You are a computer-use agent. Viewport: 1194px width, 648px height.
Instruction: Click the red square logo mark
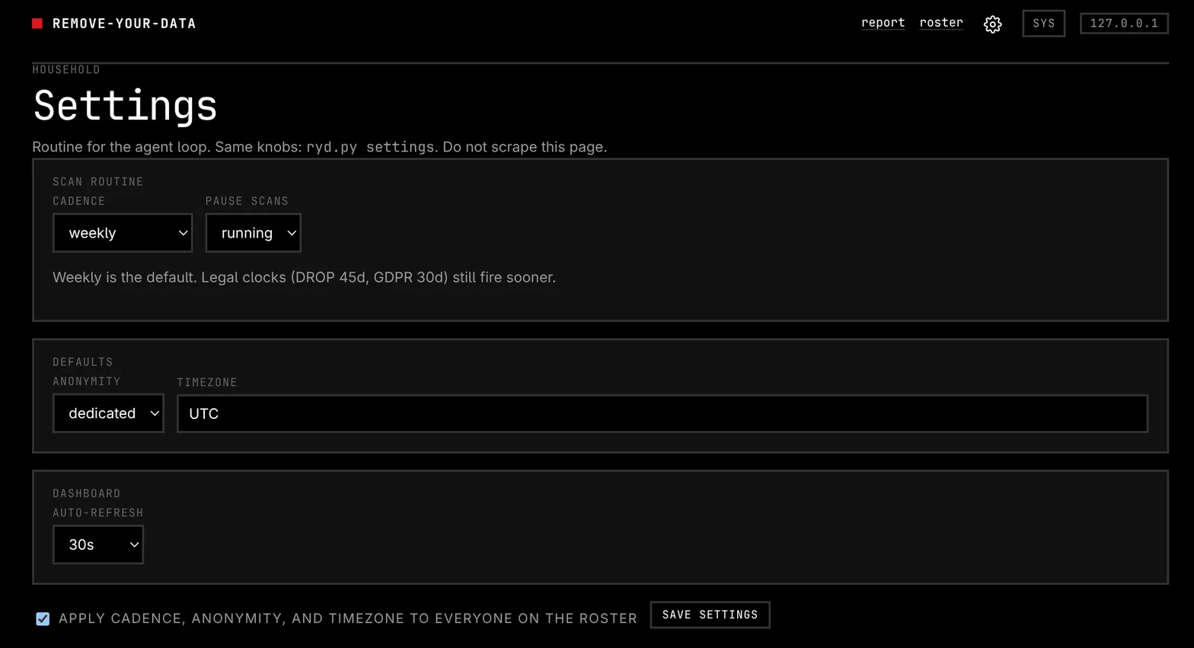(37, 24)
